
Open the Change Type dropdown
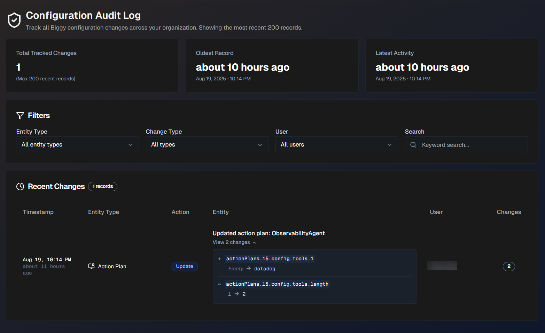207,145
